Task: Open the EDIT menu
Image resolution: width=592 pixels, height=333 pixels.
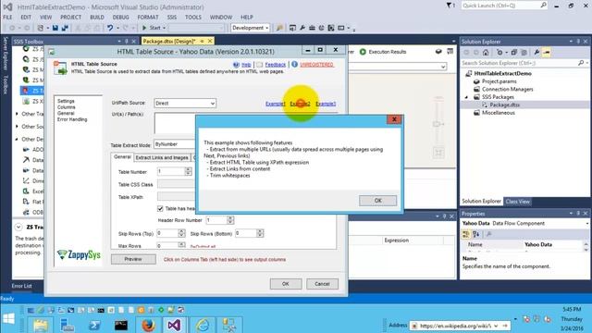Action: point(26,18)
